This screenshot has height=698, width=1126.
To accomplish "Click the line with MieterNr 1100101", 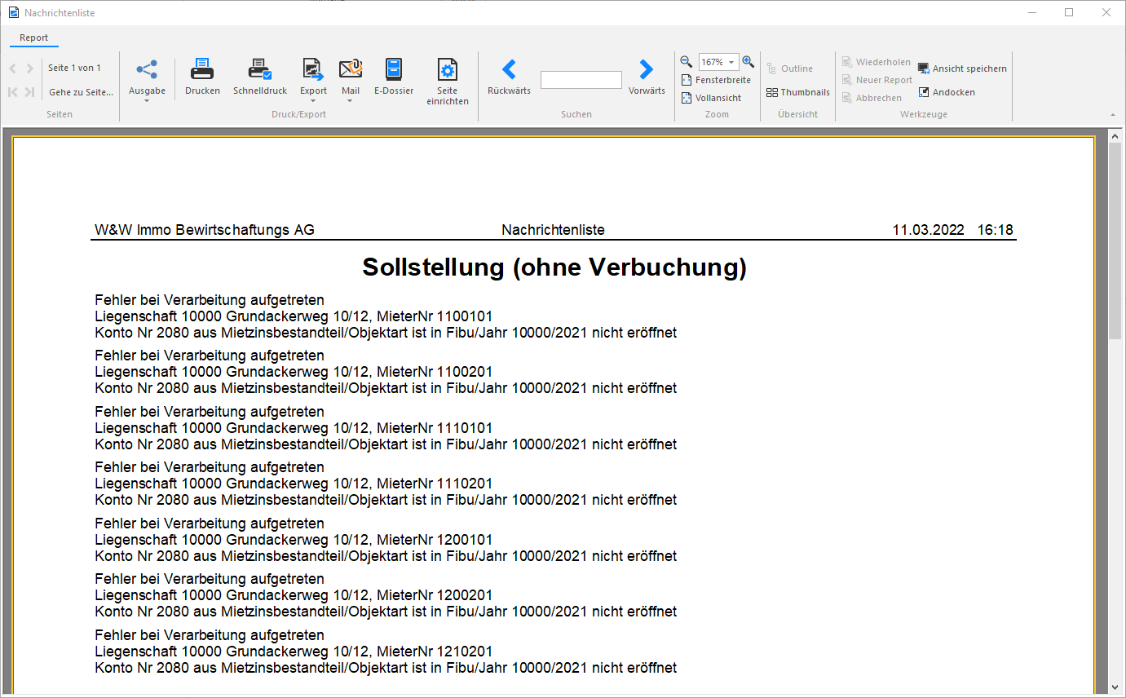I will [x=294, y=316].
